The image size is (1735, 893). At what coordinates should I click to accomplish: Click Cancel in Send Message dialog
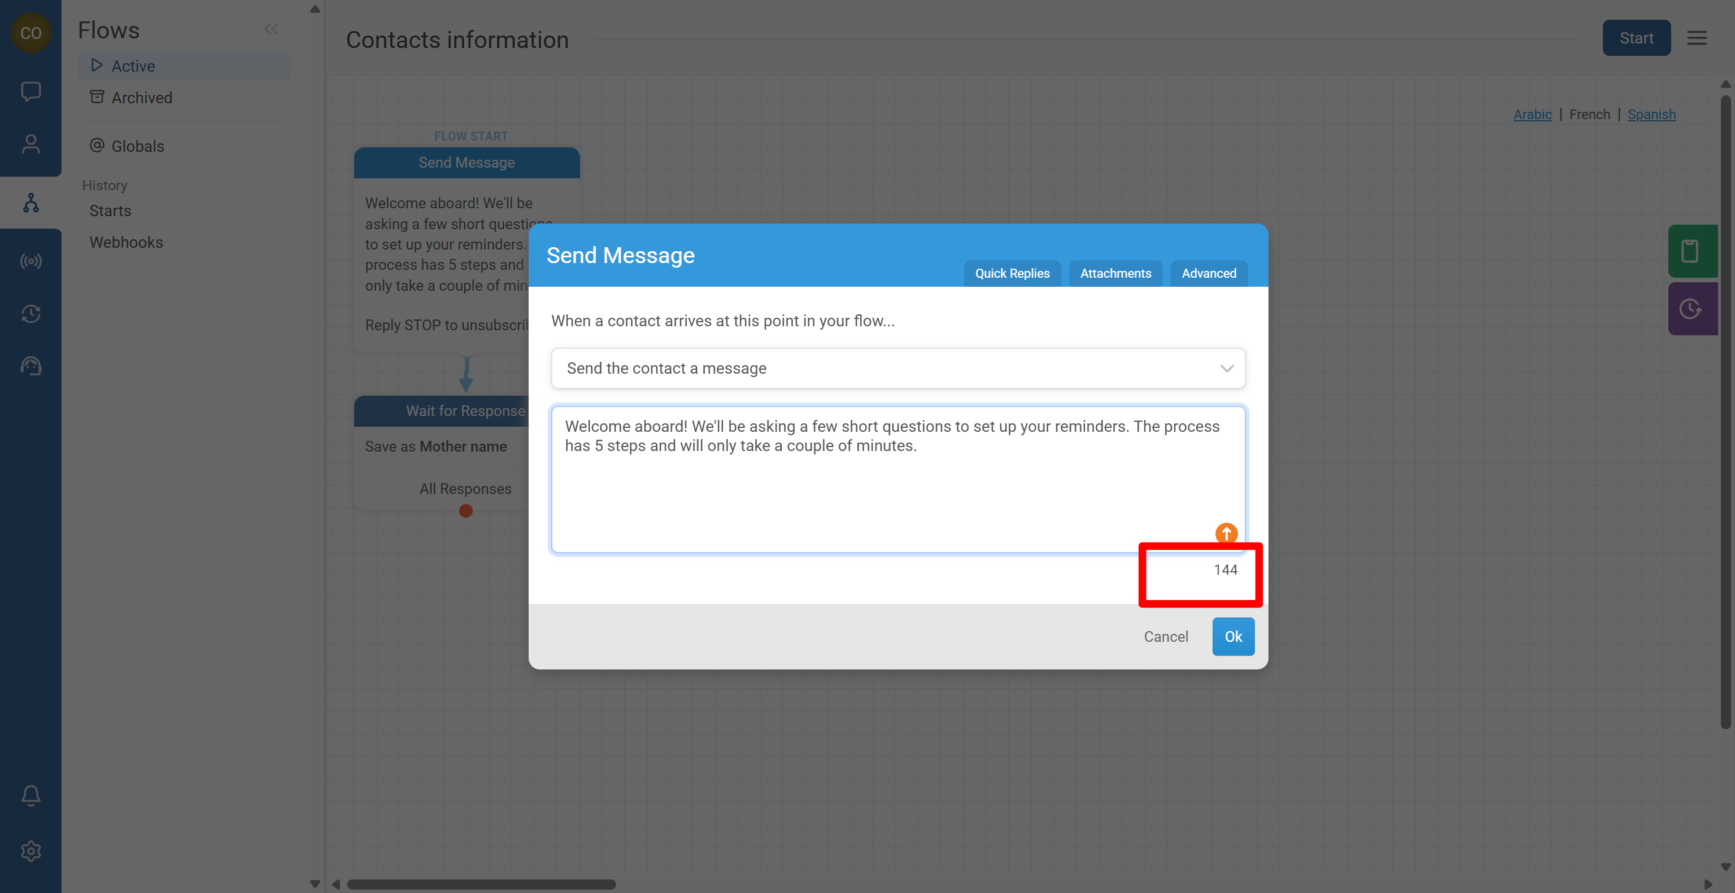1165,637
